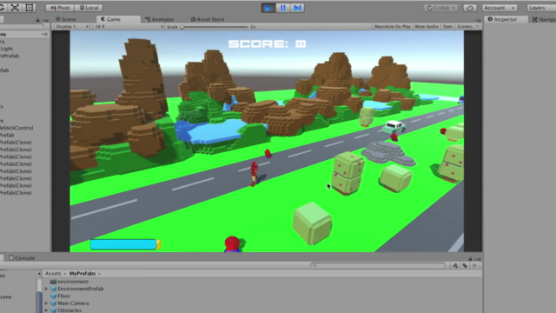Viewport: 556px width, 313px height.
Task: Toggle Gizmos in game view
Action: coord(465,27)
